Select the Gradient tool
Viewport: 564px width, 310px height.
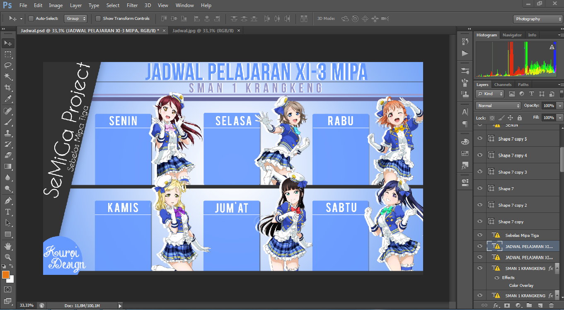point(8,167)
